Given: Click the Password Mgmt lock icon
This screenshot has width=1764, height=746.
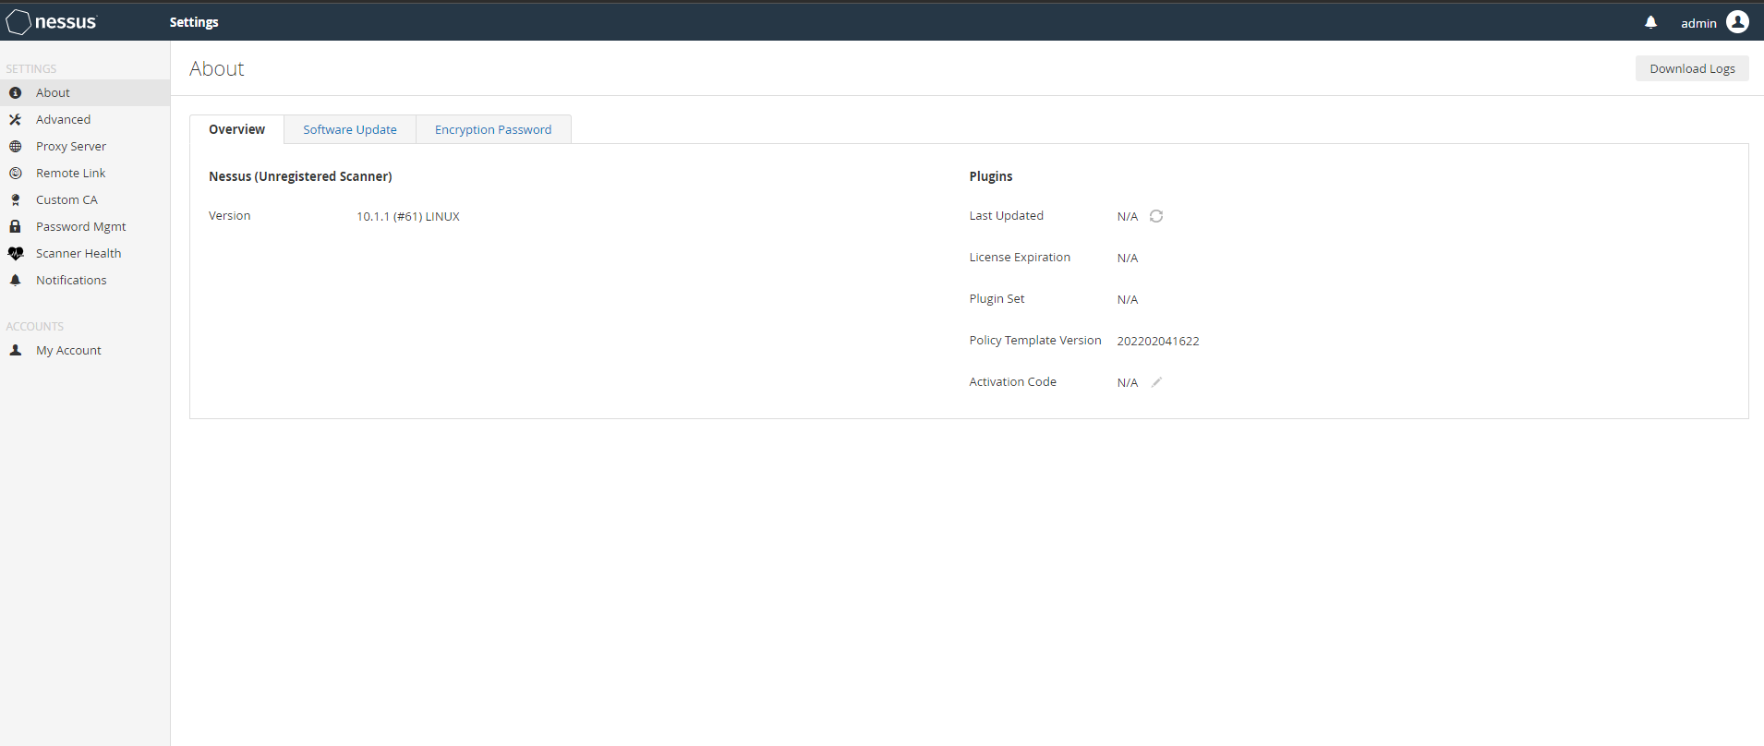Looking at the screenshot, I should pyautogui.click(x=15, y=226).
